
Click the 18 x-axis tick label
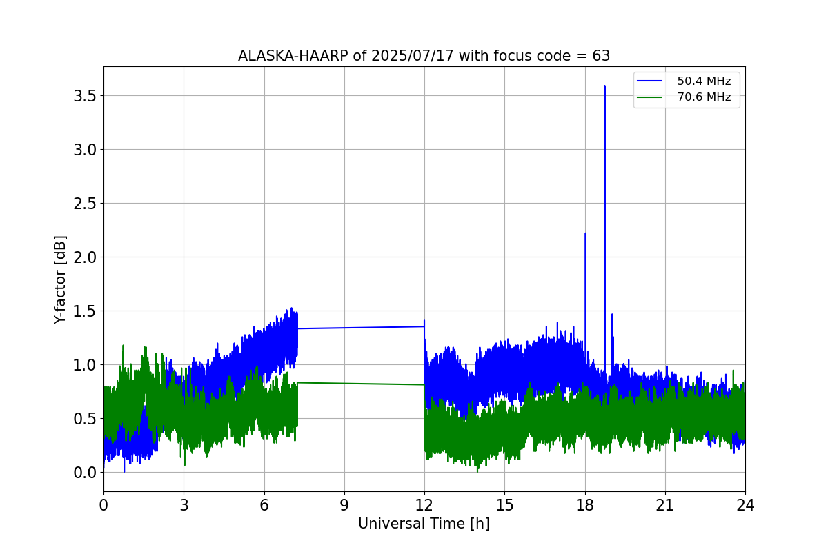(x=585, y=505)
